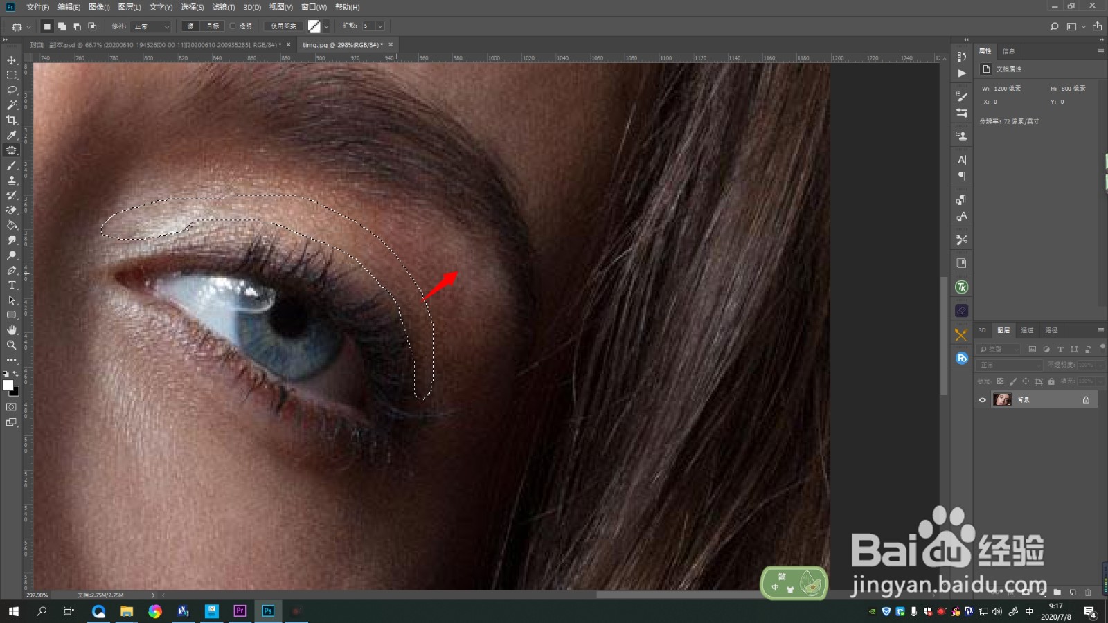
Task: Click the Source patch button
Action: point(190,26)
